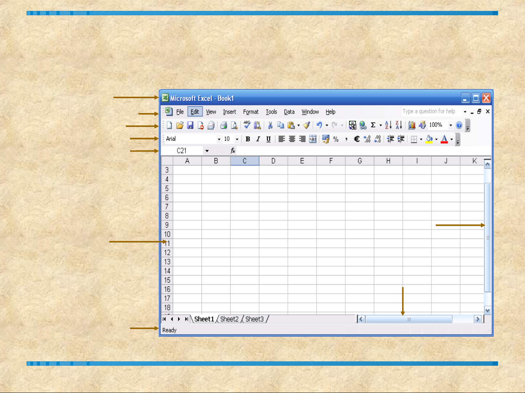The image size is (525, 393).
Task: Click the row 11 header
Action: coord(167,243)
